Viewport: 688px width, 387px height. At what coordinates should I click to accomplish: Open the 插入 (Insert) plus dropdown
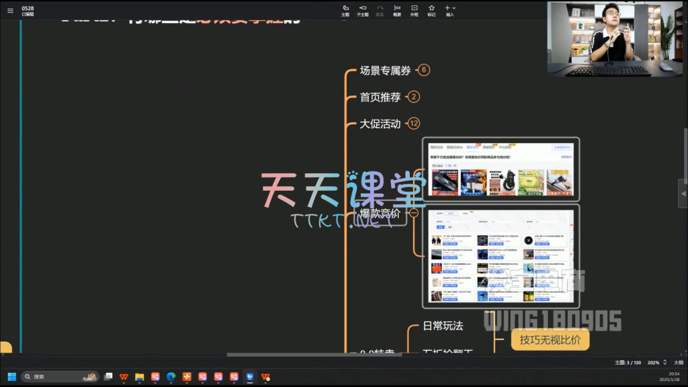click(449, 10)
